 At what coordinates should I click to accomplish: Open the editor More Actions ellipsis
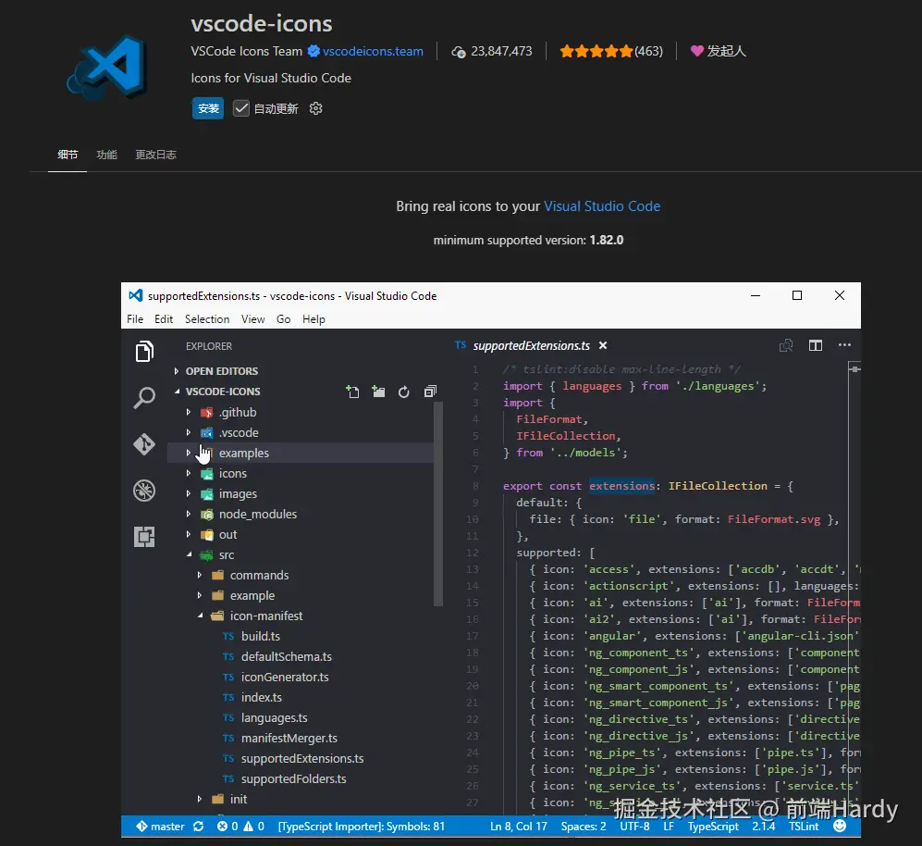[844, 345]
